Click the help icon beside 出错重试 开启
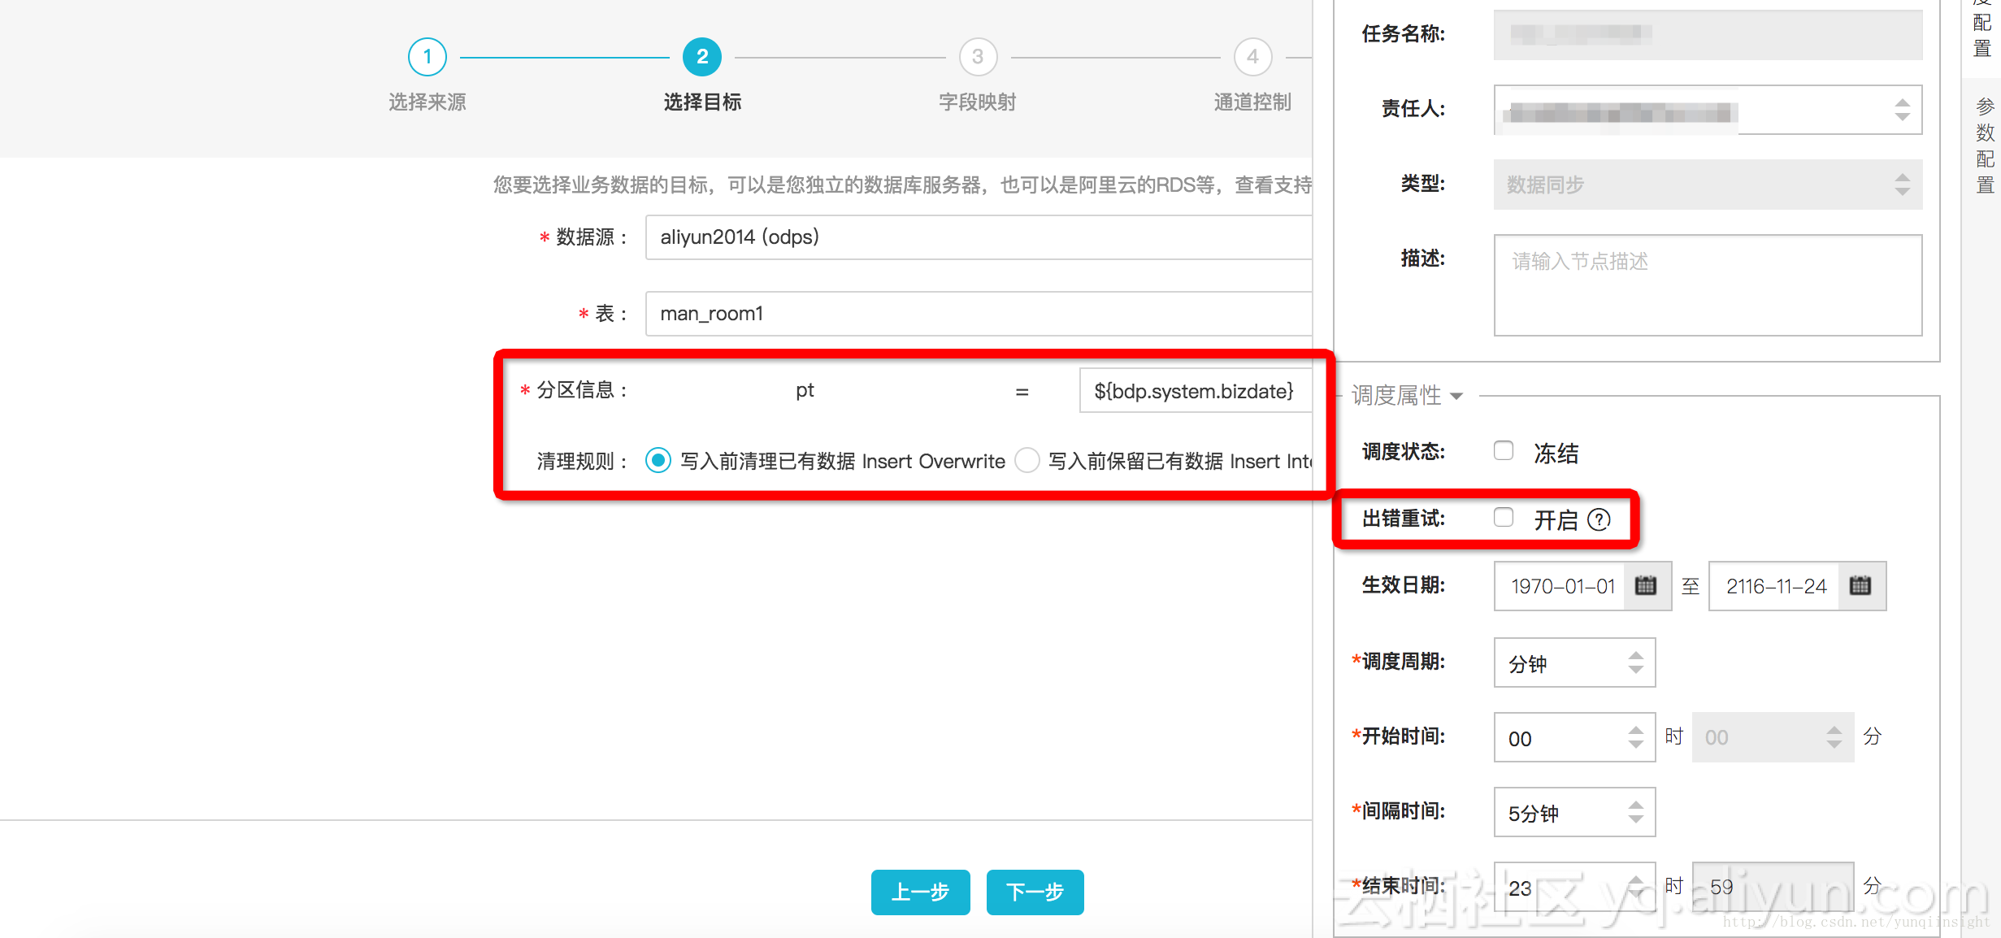The height and width of the screenshot is (938, 2001). (1599, 519)
